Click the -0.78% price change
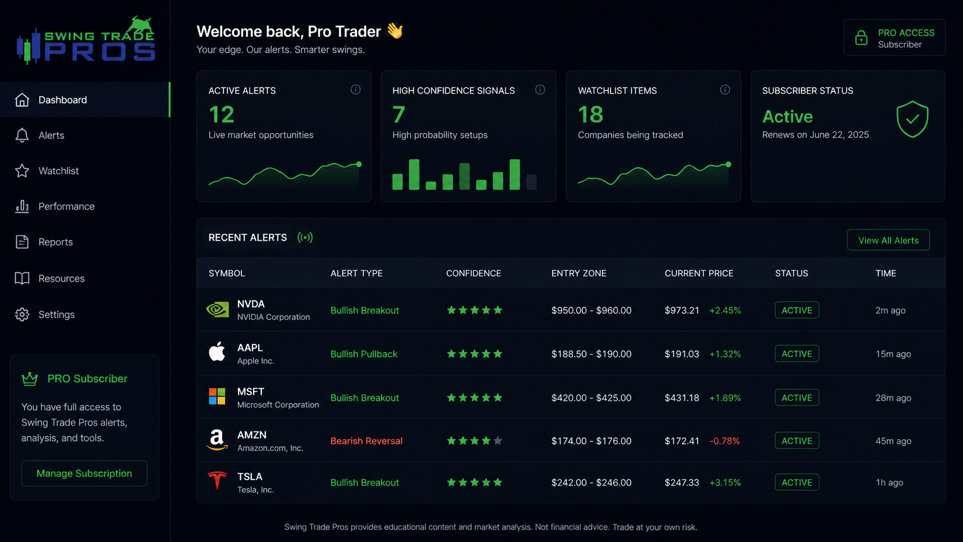Viewport: 963px width, 542px height. (725, 441)
